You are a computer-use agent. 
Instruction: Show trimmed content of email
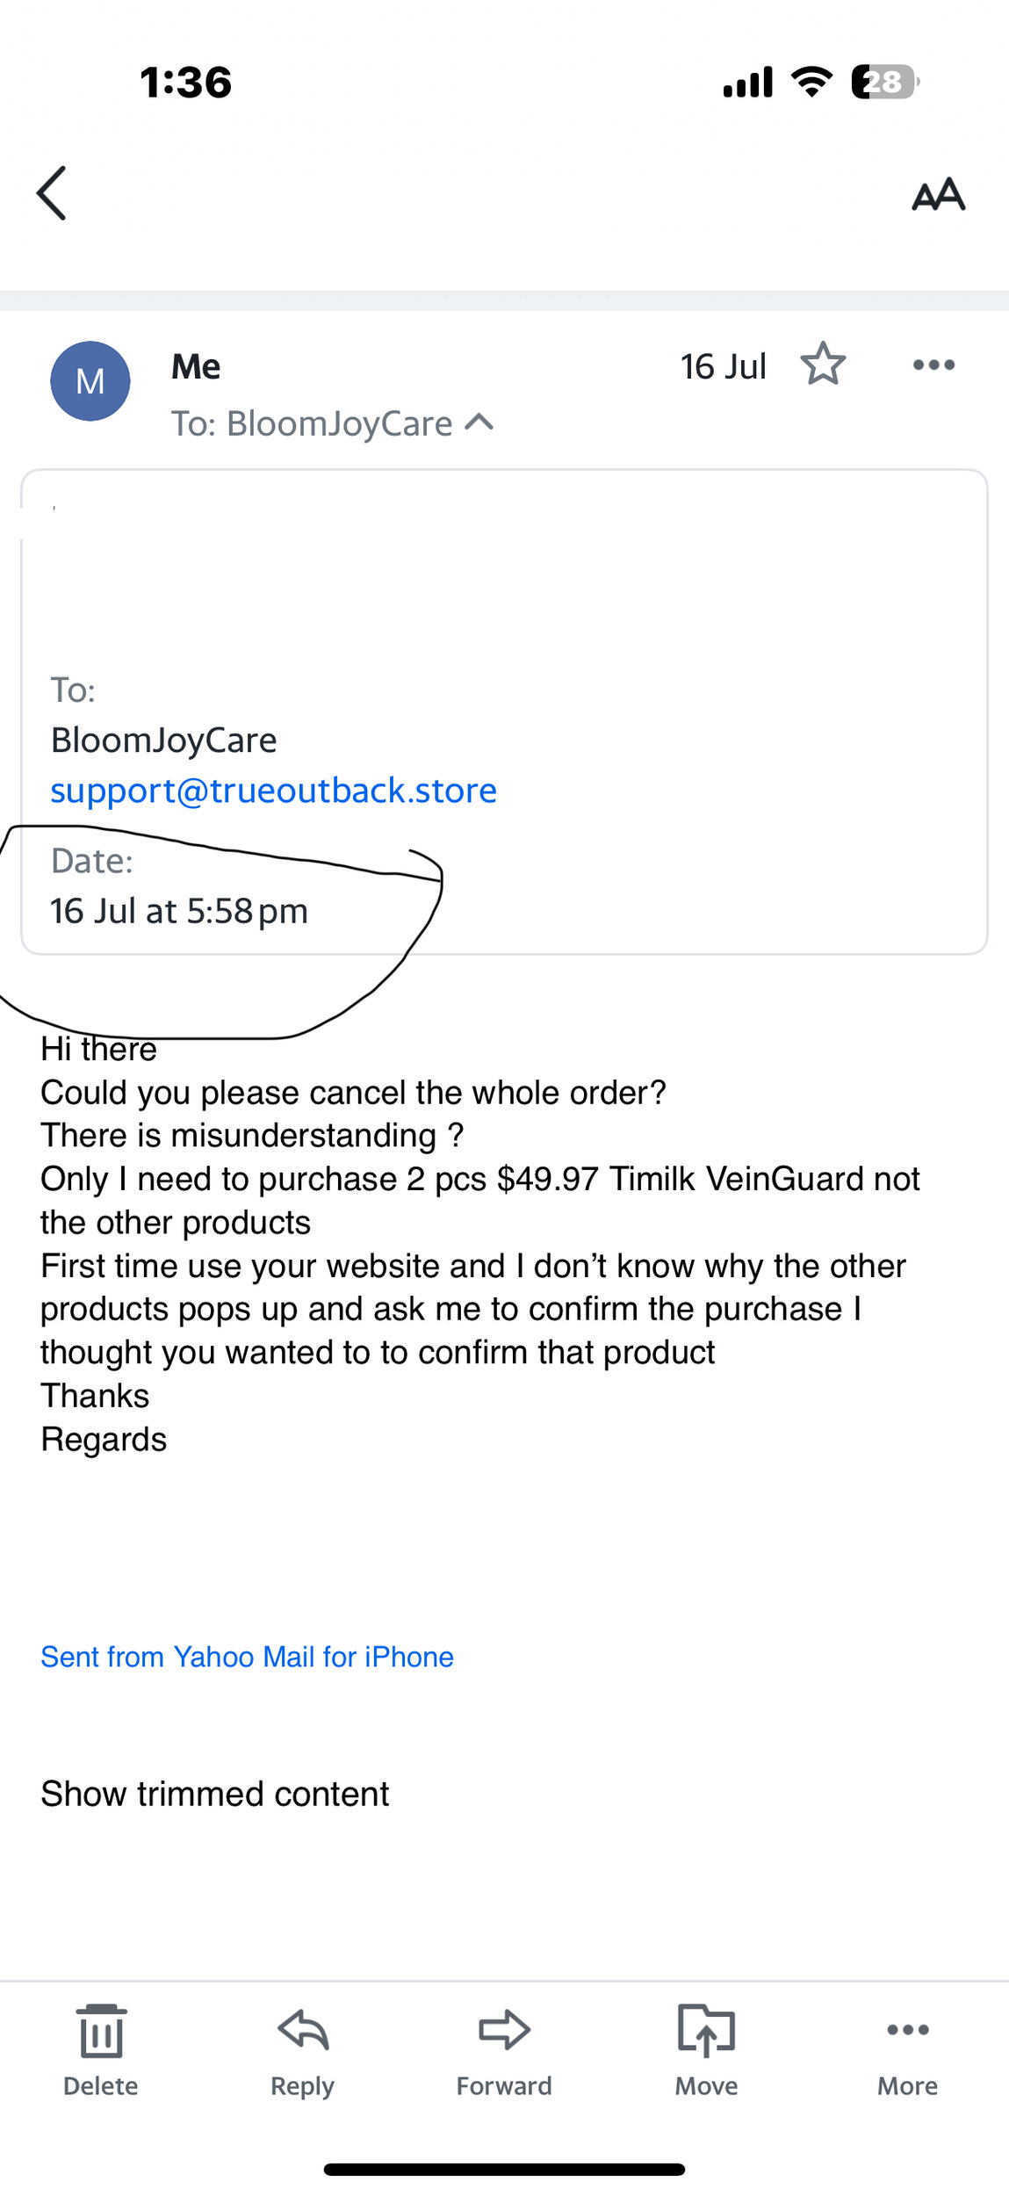[214, 1794]
